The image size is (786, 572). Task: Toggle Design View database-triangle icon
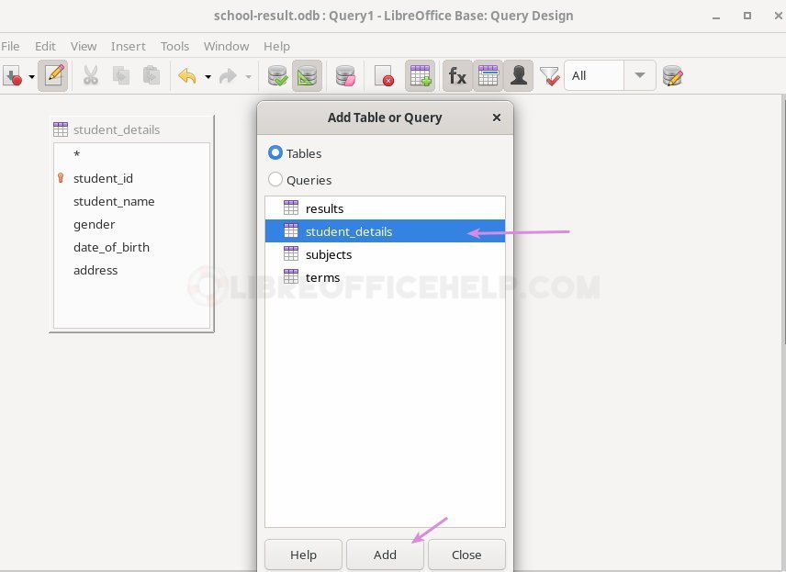308,75
